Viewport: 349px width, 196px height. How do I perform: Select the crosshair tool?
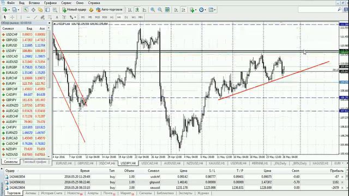tap(12, 17)
